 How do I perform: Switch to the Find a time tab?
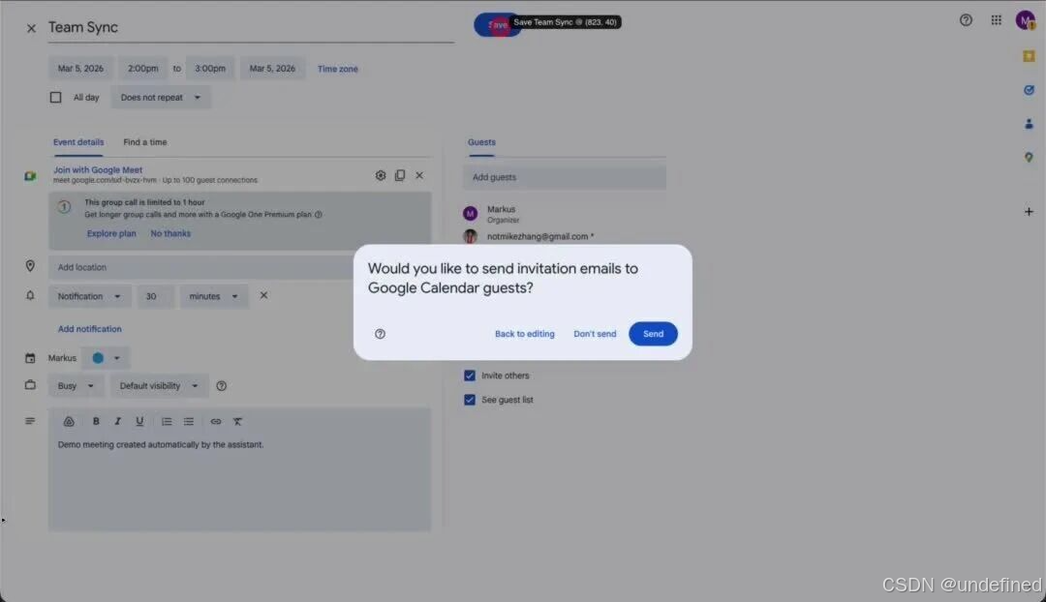[144, 142]
